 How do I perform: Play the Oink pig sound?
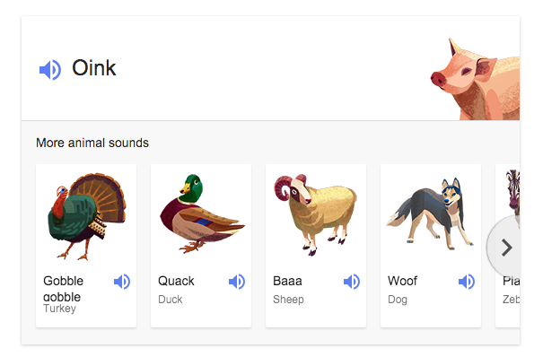coord(50,70)
